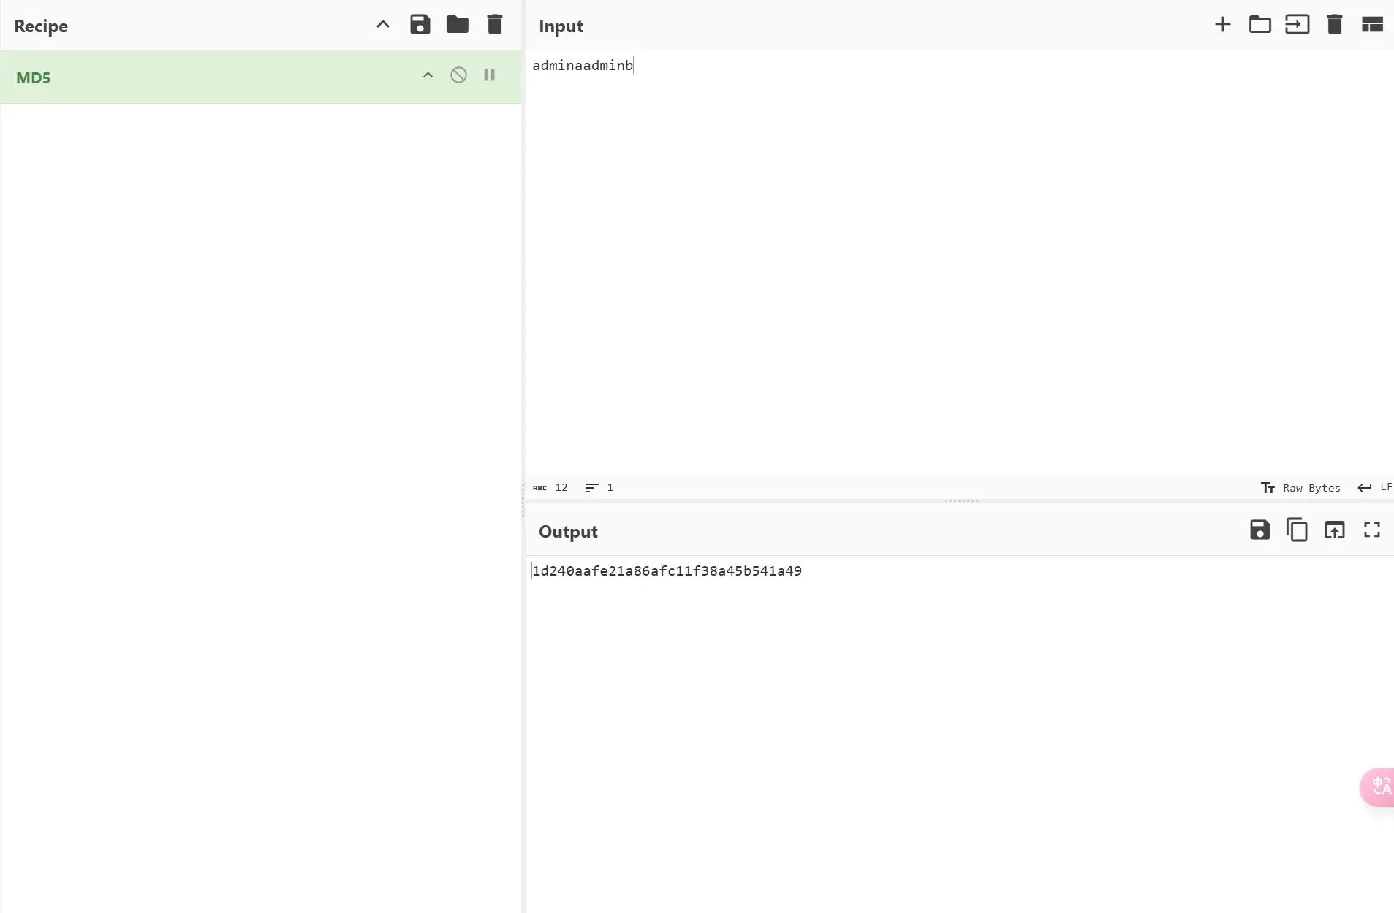The width and height of the screenshot is (1394, 913).
Task: Clear input and output with trash icon
Action: (1334, 25)
